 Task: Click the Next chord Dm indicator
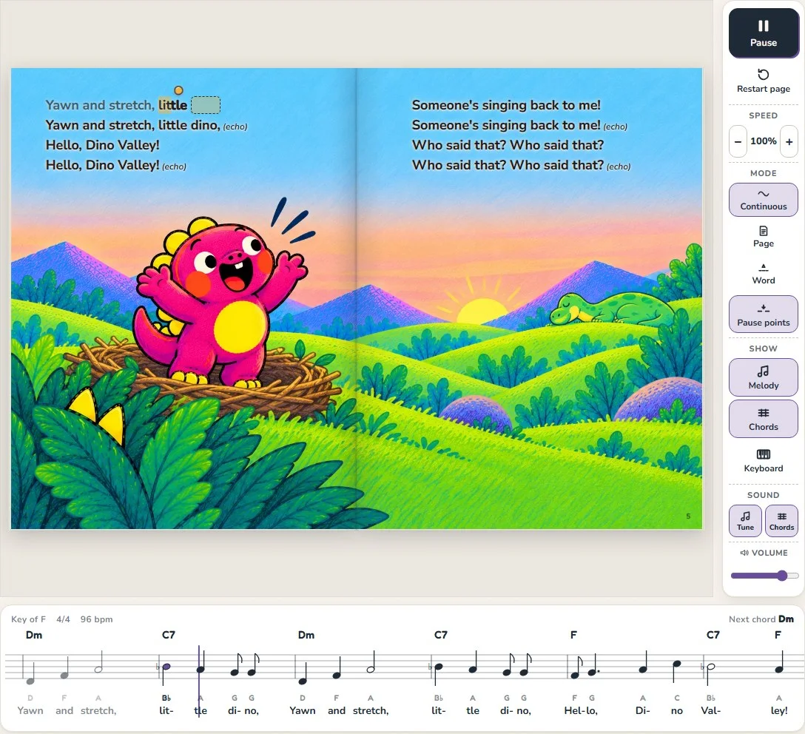[761, 619]
